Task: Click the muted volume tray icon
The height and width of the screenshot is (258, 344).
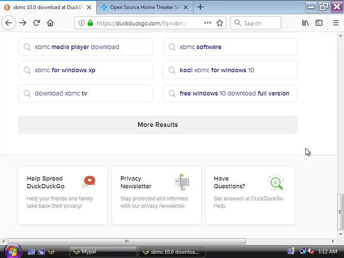Action: point(311,251)
